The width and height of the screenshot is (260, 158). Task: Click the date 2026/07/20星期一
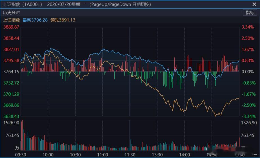click(x=66, y=4)
